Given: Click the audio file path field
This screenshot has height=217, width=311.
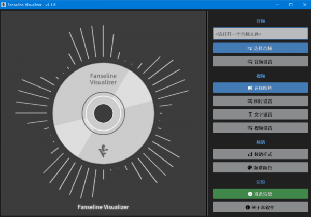Looking at the screenshot, I should pos(260,34).
